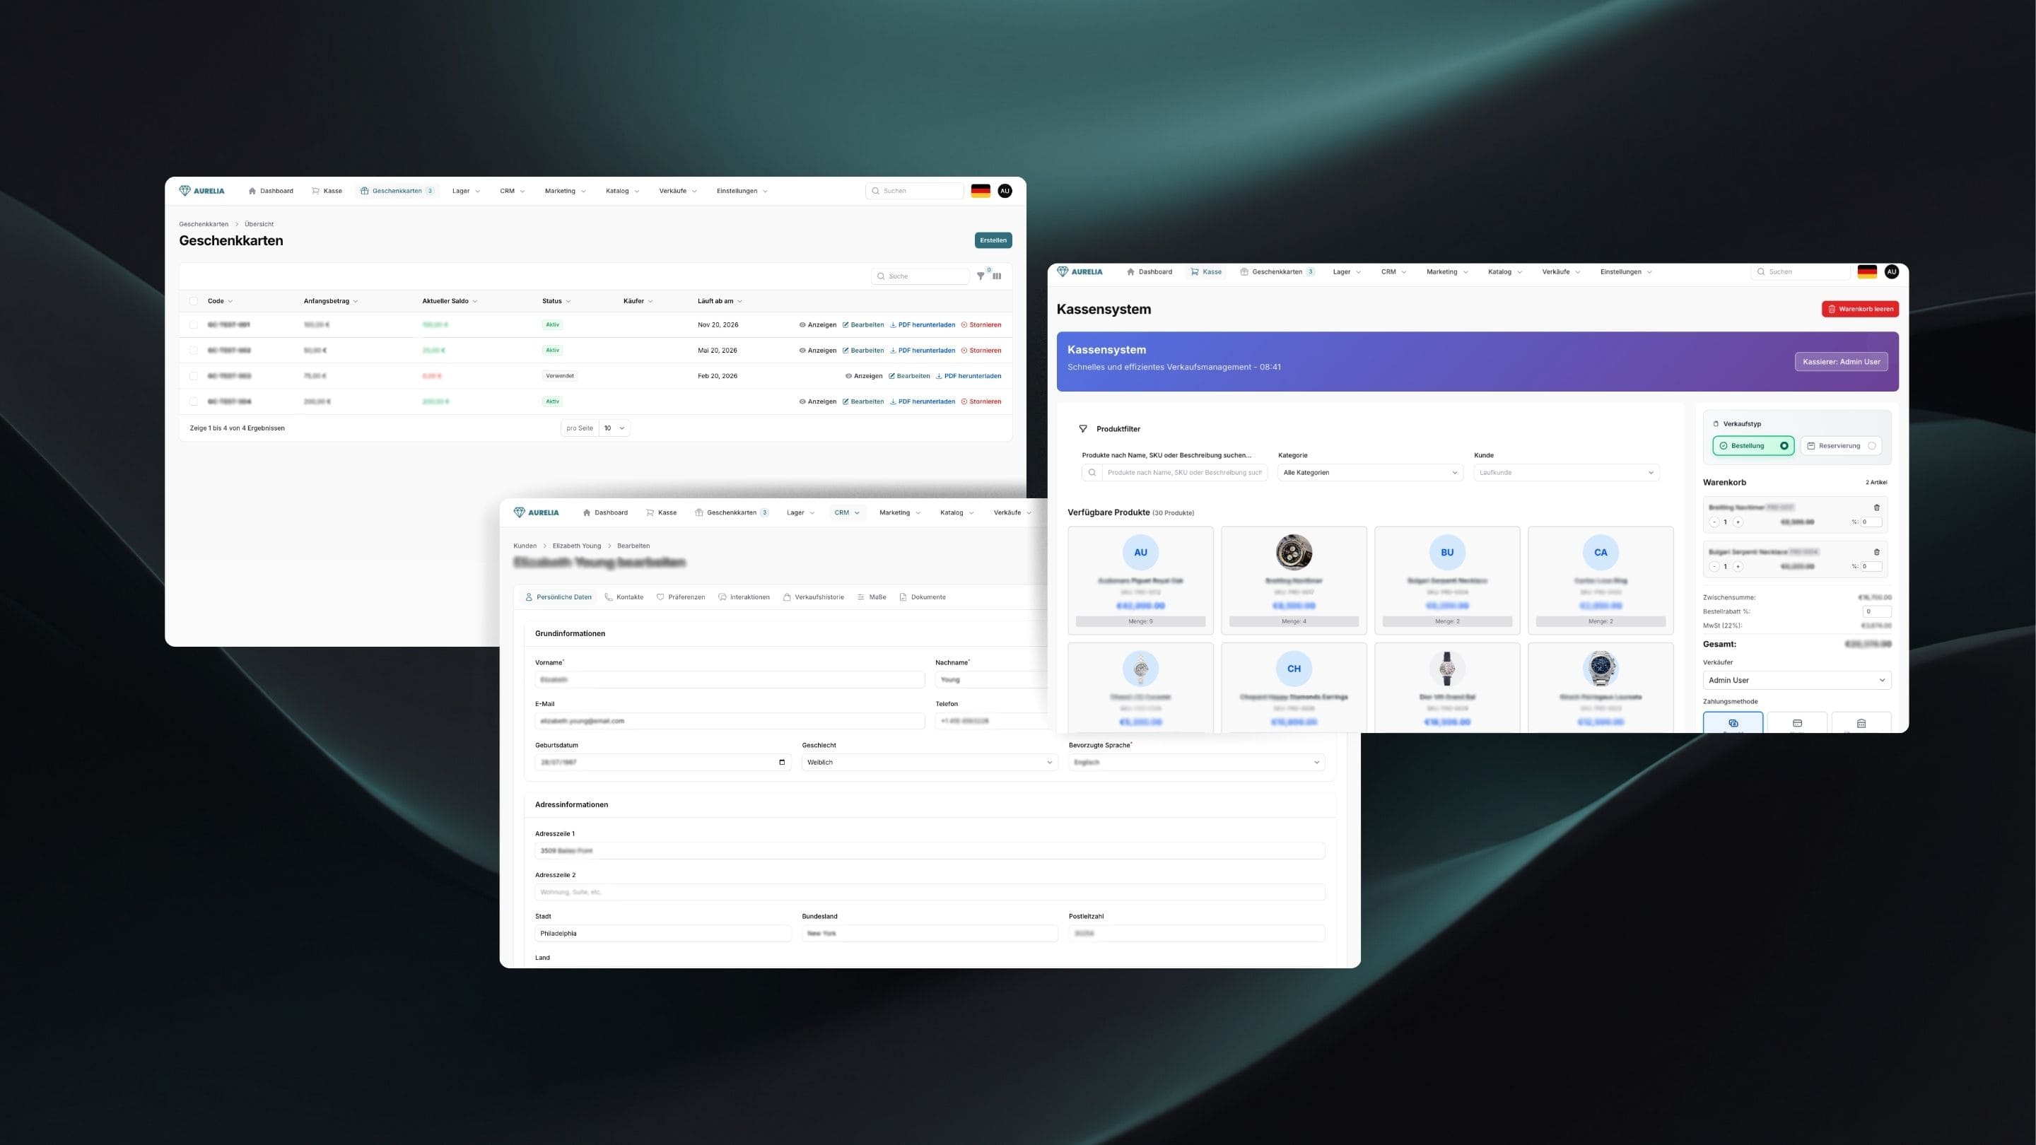This screenshot has width=2036, height=1145.
Task: Click the filter funnel icon in gift cards table
Action: 980,276
